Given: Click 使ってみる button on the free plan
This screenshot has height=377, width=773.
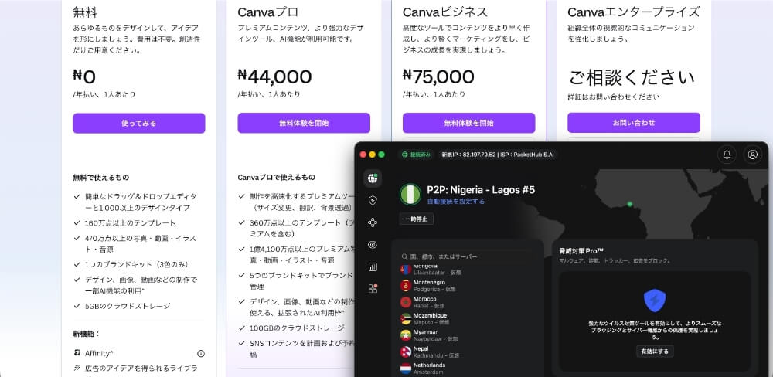Looking at the screenshot, I should pyautogui.click(x=139, y=123).
